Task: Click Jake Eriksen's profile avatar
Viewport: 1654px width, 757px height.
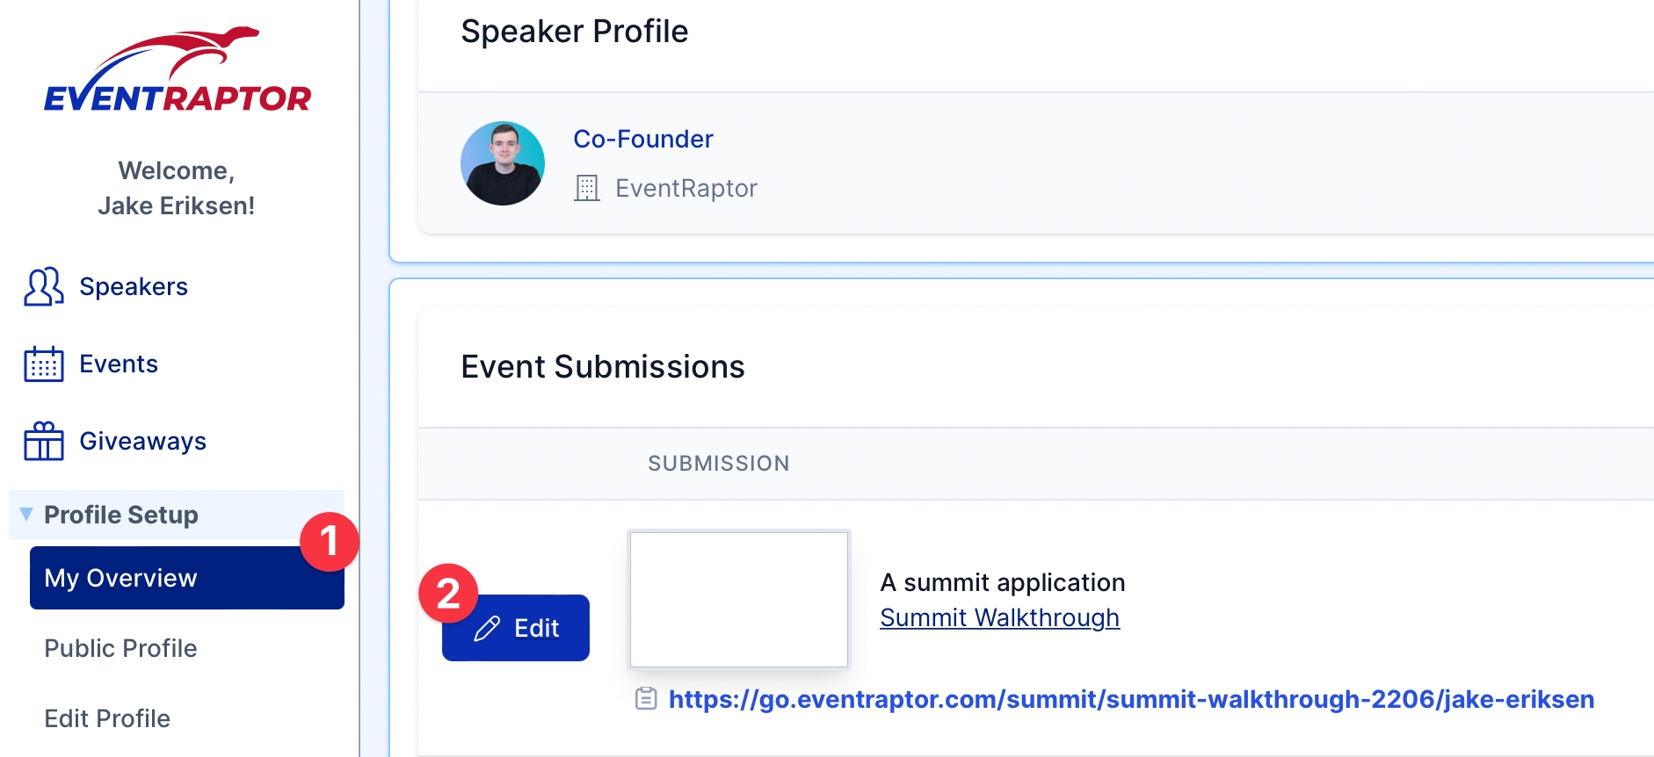Action: [503, 163]
